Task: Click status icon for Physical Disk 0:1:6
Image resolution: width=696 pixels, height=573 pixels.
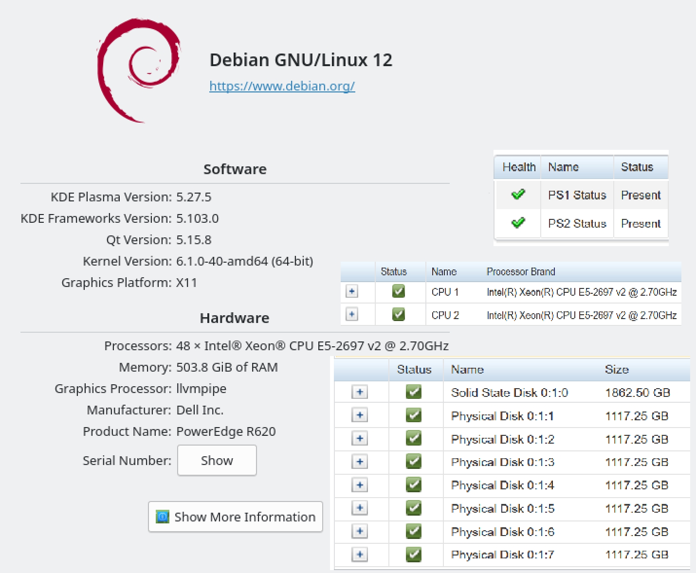Action: click(414, 531)
